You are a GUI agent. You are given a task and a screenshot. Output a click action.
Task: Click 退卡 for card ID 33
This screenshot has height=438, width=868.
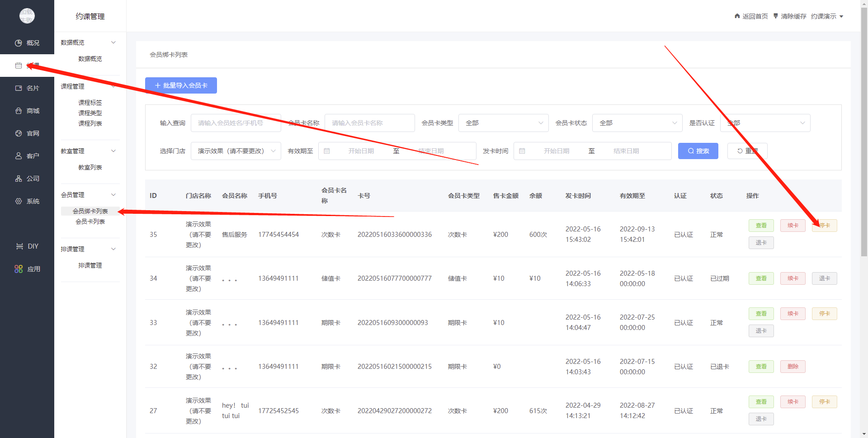(761, 331)
